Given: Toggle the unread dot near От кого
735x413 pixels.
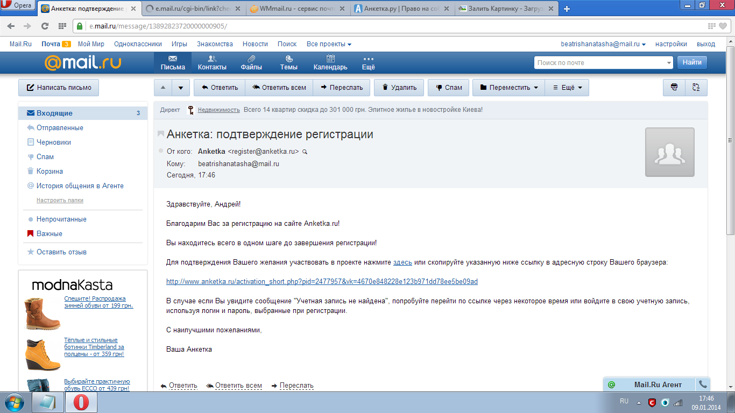Looking at the screenshot, I should (160, 151).
